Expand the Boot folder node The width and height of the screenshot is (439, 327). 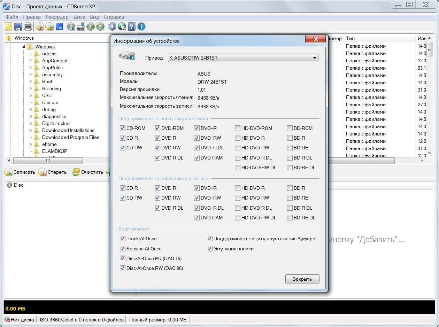pyautogui.click(x=31, y=81)
